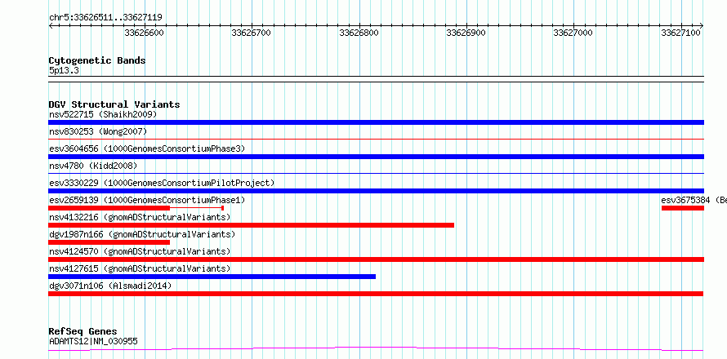Click the thin blue line under nsv4780

(376, 173)
